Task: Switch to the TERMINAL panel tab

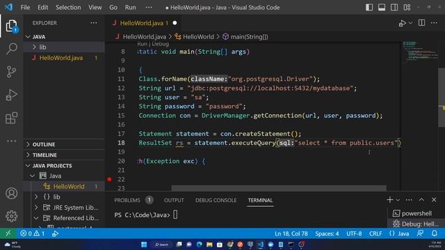Action: [260, 200]
